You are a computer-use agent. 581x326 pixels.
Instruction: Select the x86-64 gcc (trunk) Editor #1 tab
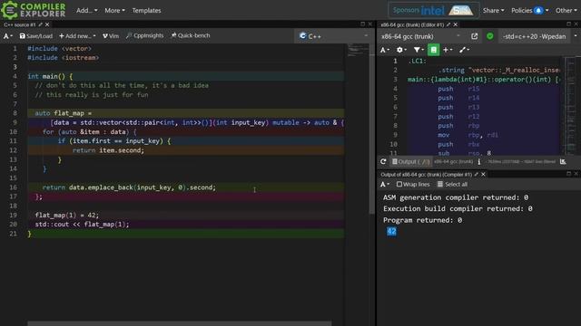point(412,24)
